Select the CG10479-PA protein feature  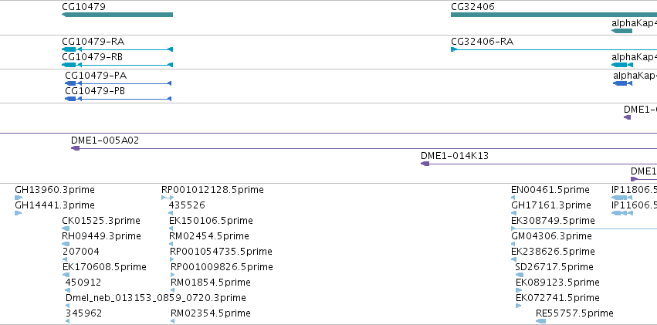pyautogui.click(x=118, y=83)
